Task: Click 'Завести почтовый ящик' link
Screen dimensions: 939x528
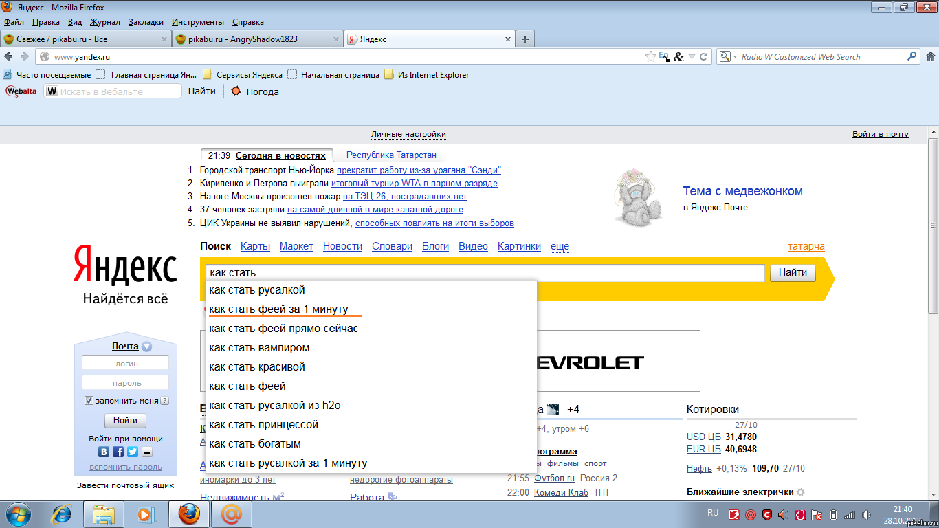Action: [x=125, y=485]
